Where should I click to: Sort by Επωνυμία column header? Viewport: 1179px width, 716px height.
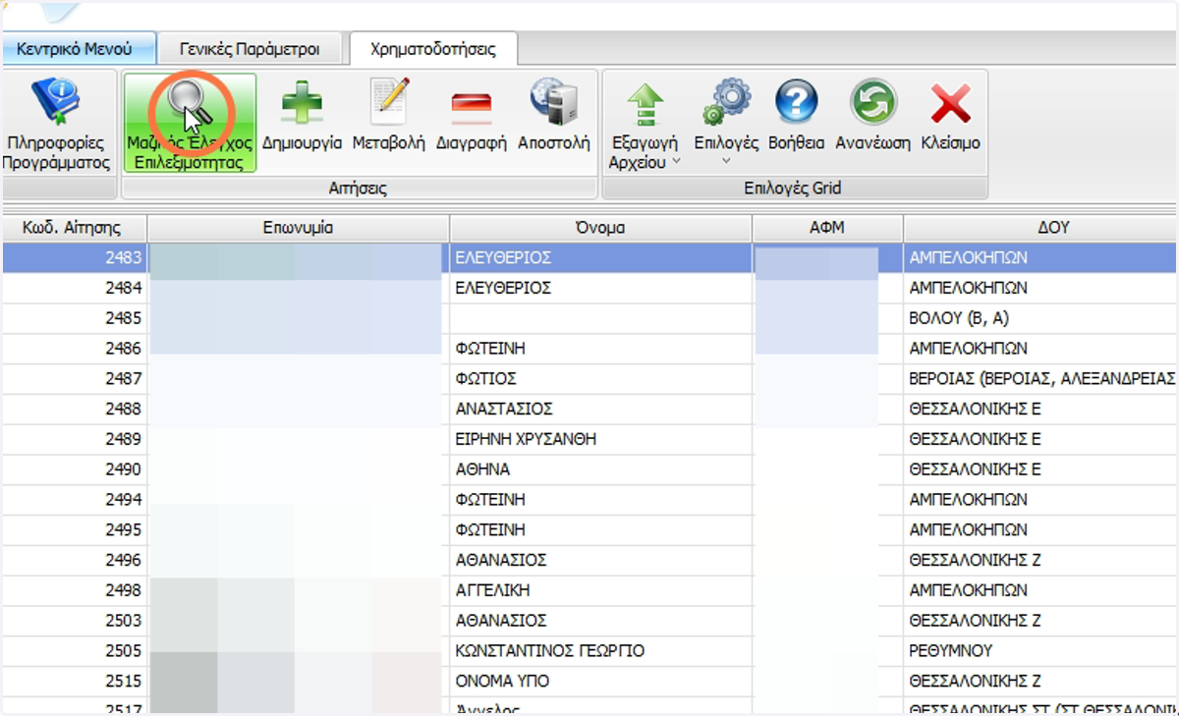[299, 228]
